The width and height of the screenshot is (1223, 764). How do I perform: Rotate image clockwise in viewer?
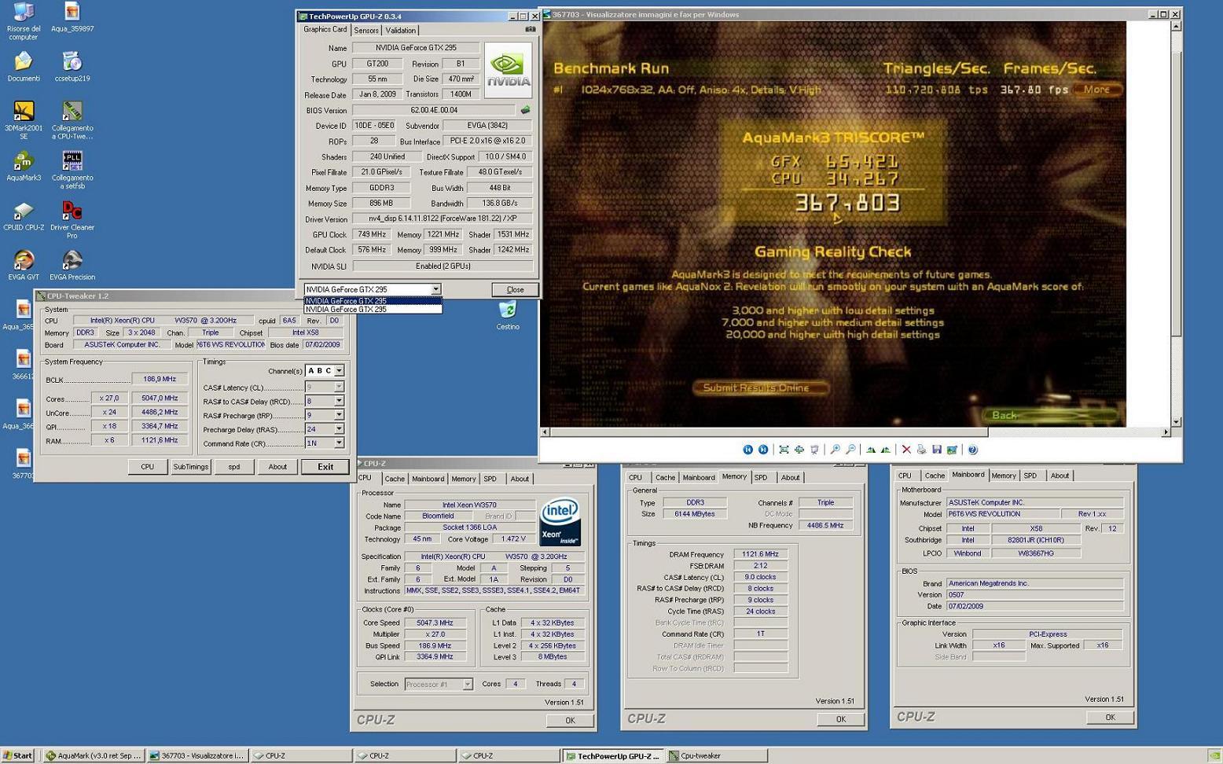[x=871, y=450]
